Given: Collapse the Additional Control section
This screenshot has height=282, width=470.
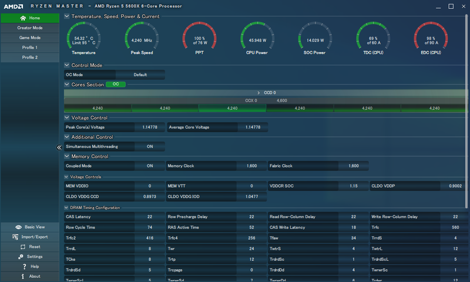Looking at the screenshot, I should (x=67, y=137).
